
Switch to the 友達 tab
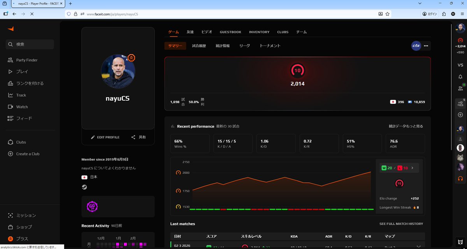(x=190, y=32)
